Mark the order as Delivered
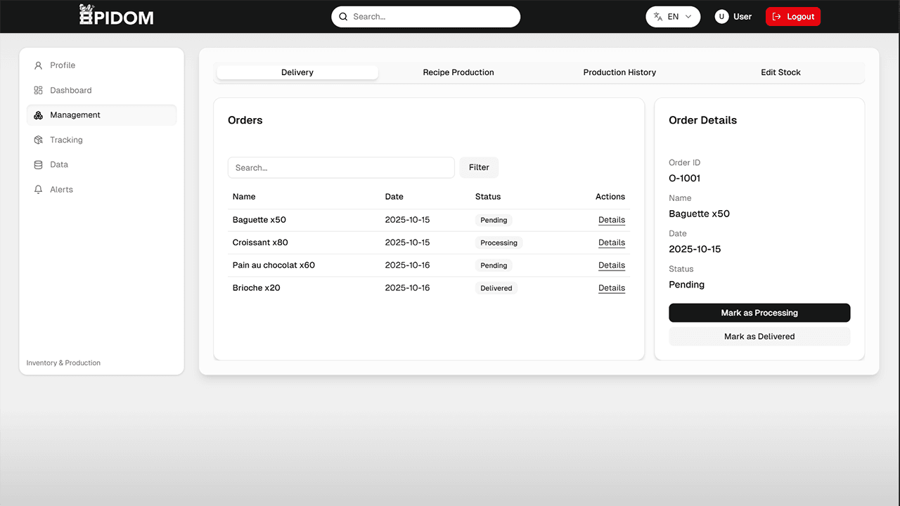Image resolution: width=900 pixels, height=506 pixels. coord(759,336)
